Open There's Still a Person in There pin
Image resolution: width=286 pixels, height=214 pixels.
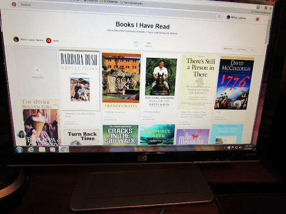coord(198,82)
